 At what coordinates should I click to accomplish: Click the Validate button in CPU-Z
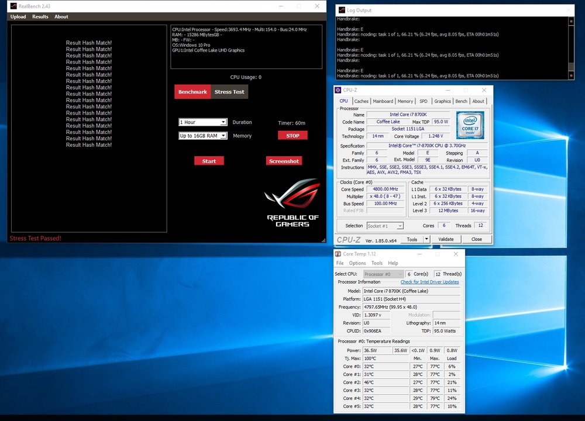pos(446,239)
